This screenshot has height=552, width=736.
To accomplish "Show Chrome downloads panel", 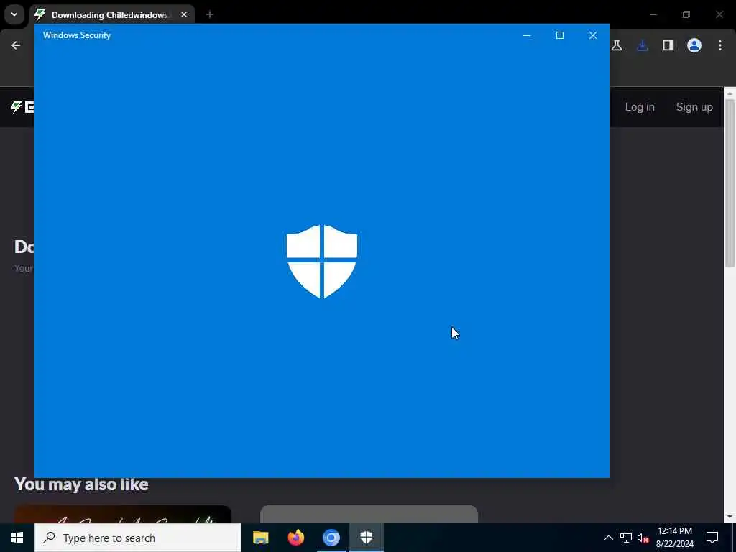I will coord(643,45).
